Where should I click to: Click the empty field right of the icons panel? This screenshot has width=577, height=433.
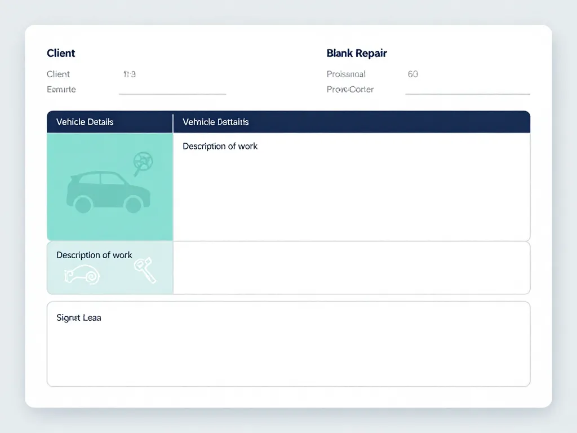coord(351,268)
